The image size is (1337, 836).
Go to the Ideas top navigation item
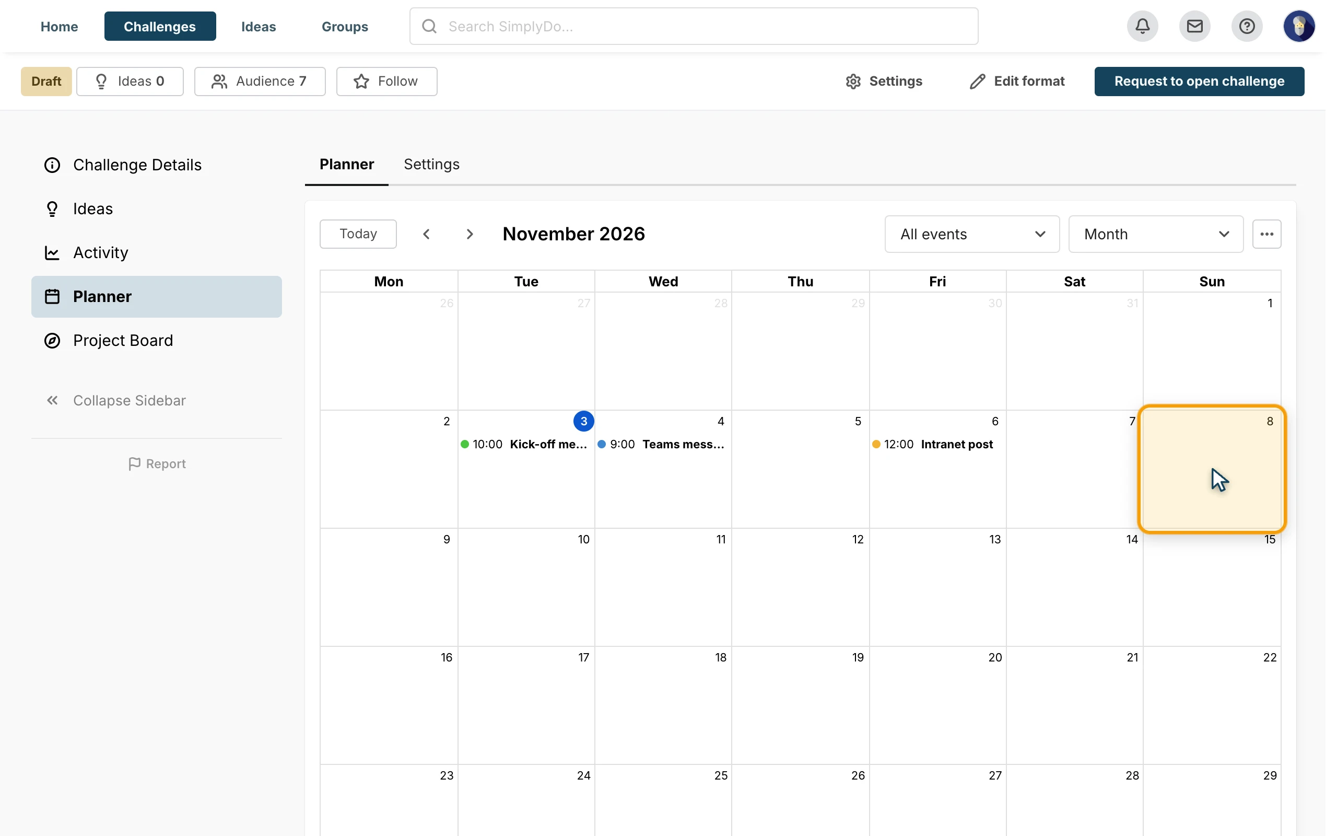click(x=259, y=26)
